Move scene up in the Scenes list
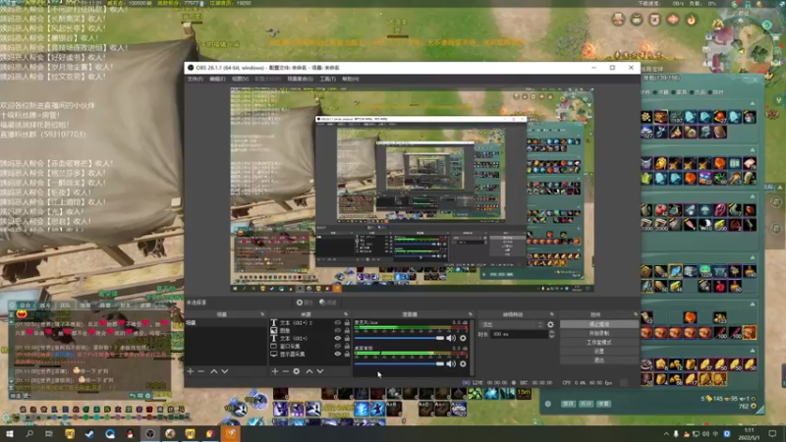Screen dimensions: 786x442 (x=214, y=371)
